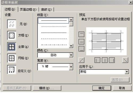Click the line style list scroll down arrow

71,46
